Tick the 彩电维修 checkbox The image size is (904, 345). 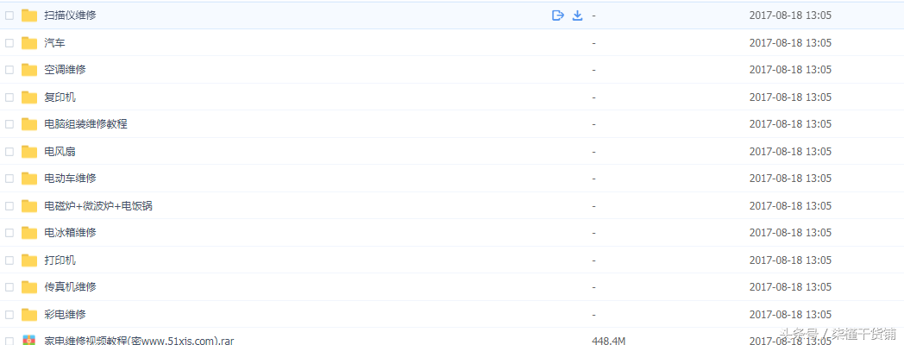(9, 315)
